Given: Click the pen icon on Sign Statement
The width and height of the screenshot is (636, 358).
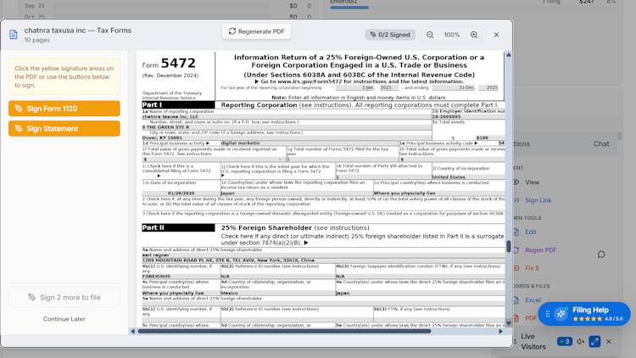Looking at the screenshot, I should [x=19, y=129].
